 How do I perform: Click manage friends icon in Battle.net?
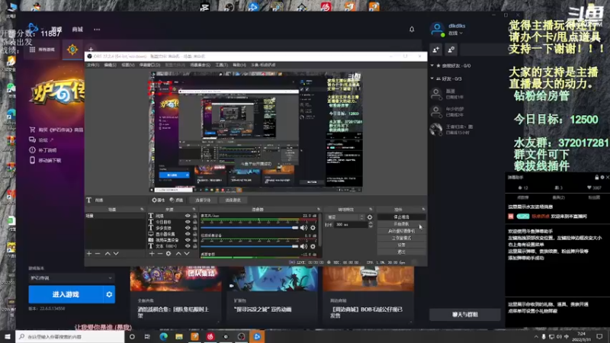coord(451,50)
